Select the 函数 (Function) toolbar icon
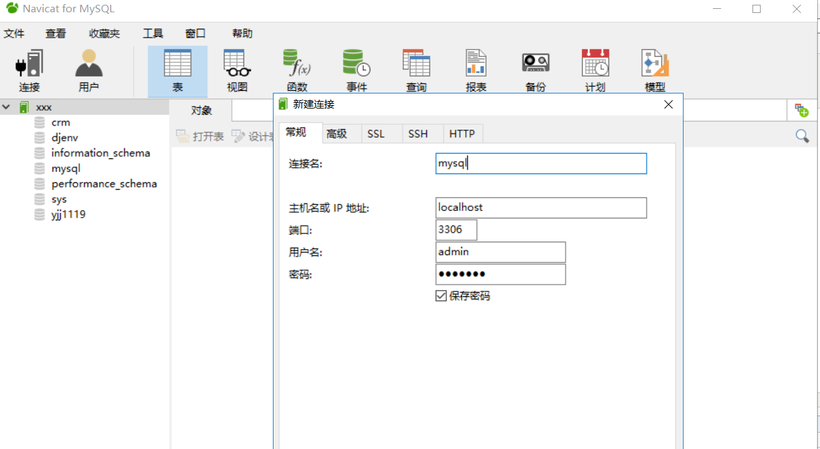 (x=297, y=71)
